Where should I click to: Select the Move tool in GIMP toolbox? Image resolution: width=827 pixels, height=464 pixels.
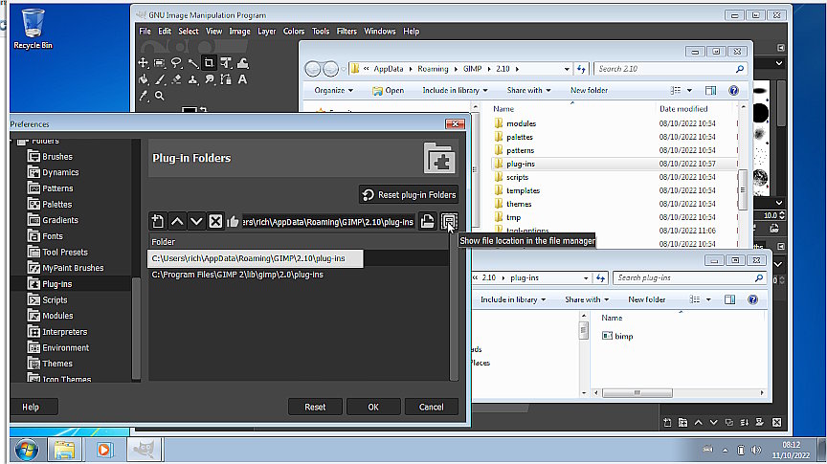tap(144, 63)
